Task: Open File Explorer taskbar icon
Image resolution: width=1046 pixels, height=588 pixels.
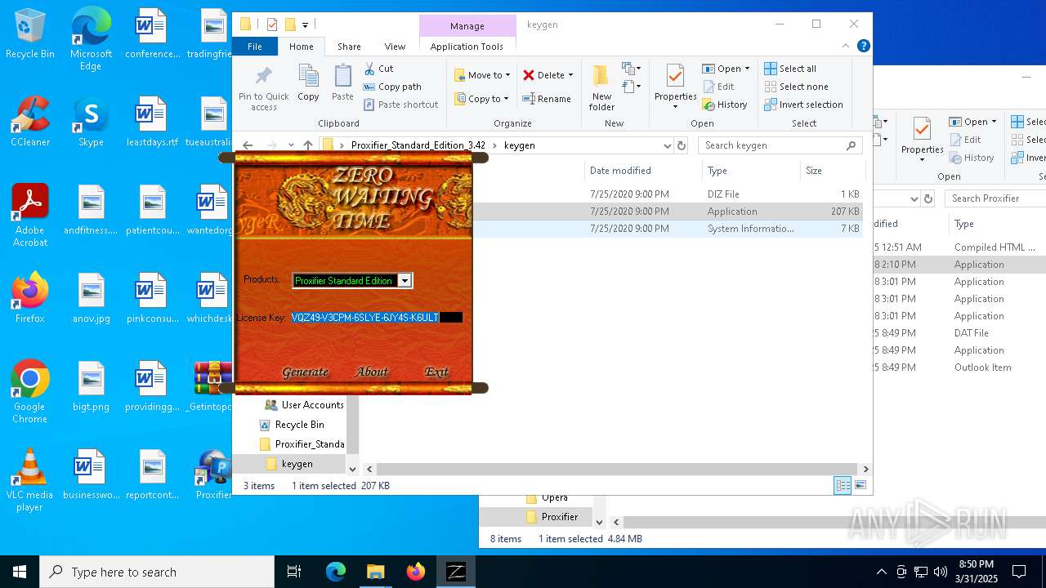Action: coord(376,572)
